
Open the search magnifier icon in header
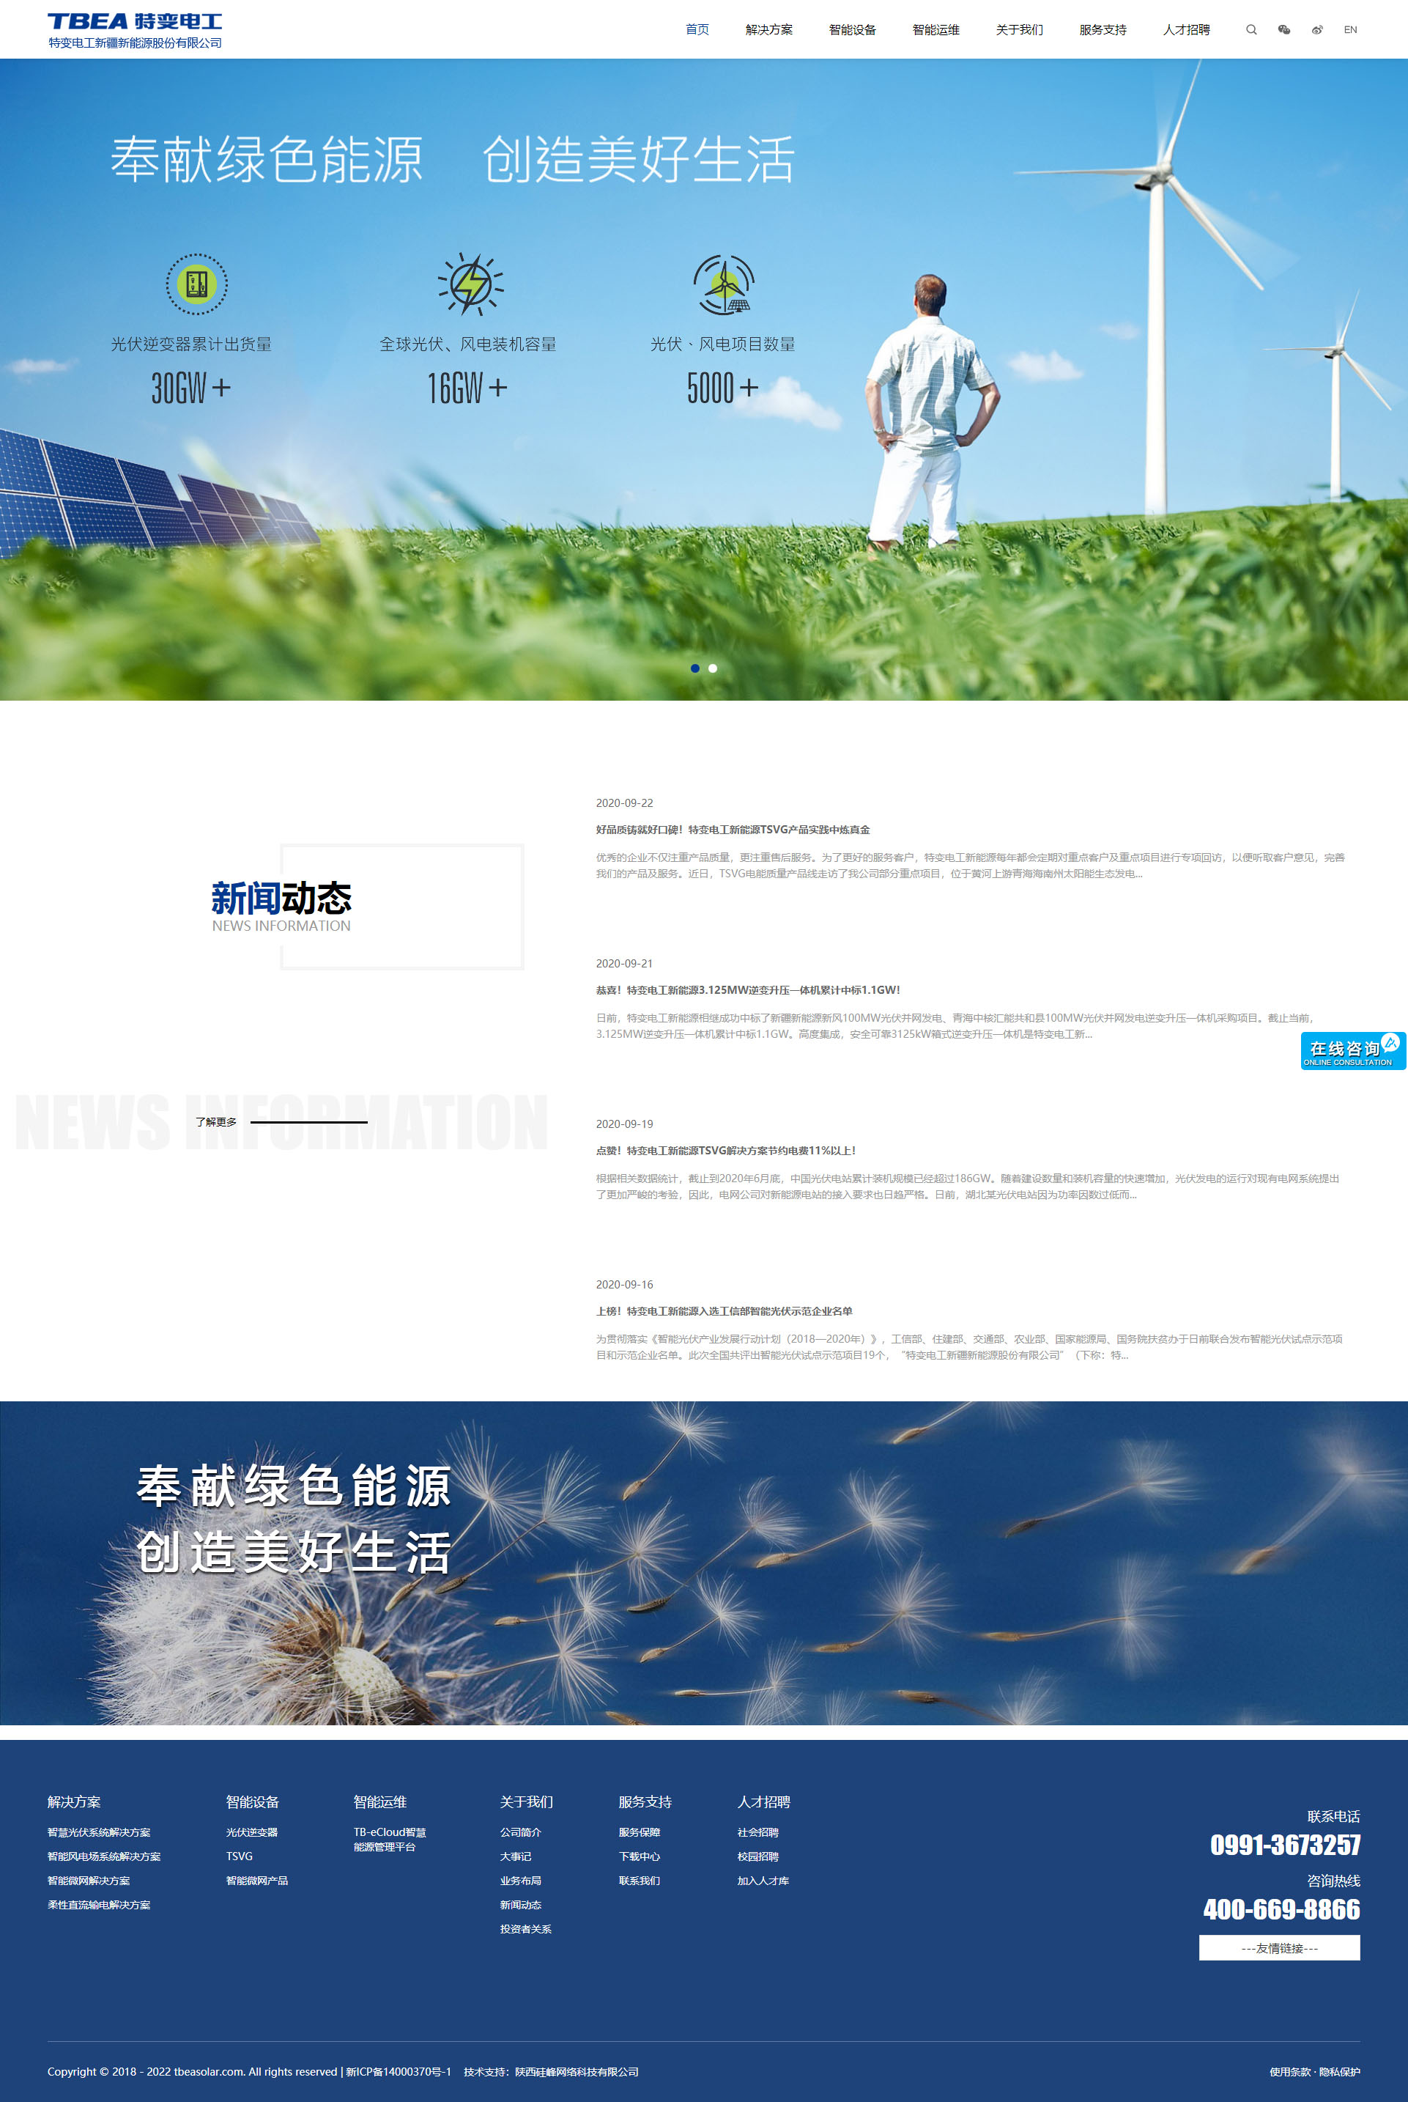(x=1250, y=29)
